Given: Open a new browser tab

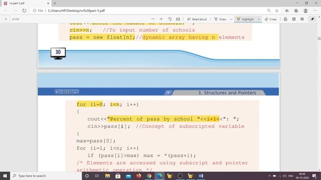Looking at the screenshot, I should click(x=55, y=3).
